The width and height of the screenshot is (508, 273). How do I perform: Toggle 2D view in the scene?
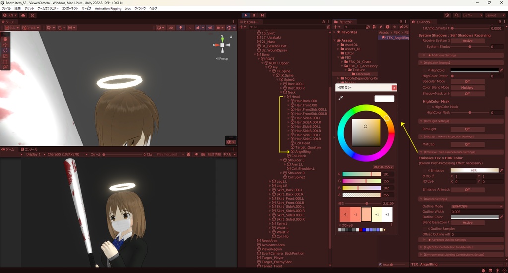tap(171, 28)
